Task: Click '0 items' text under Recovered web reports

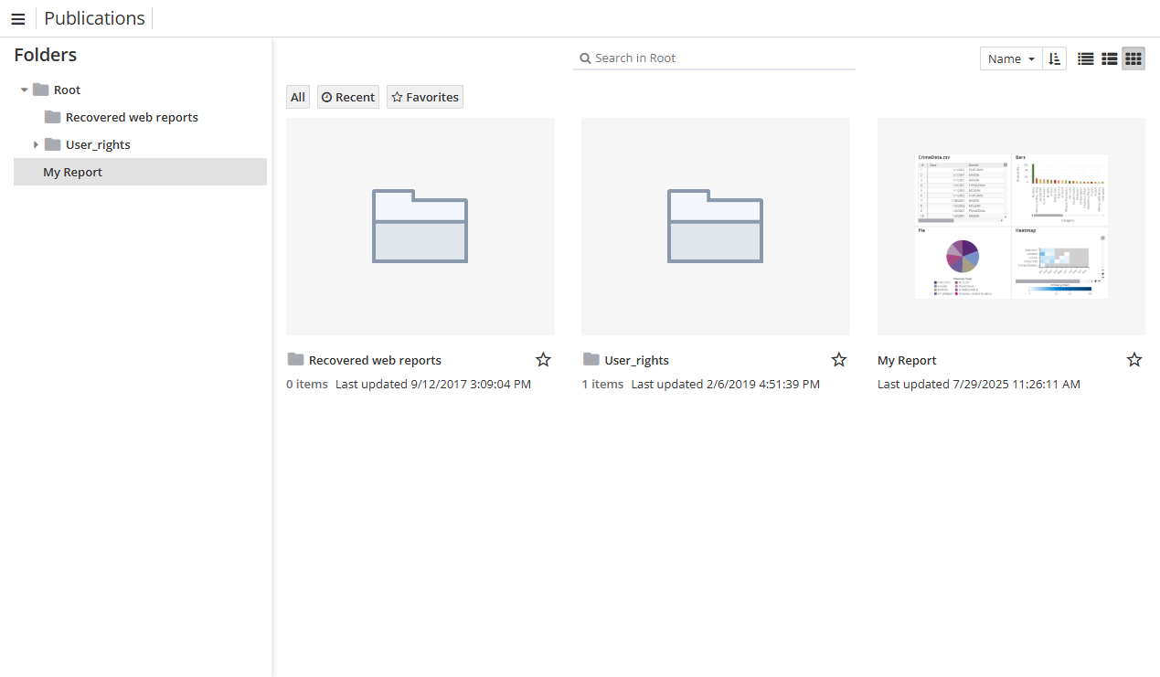Action: coord(307,384)
